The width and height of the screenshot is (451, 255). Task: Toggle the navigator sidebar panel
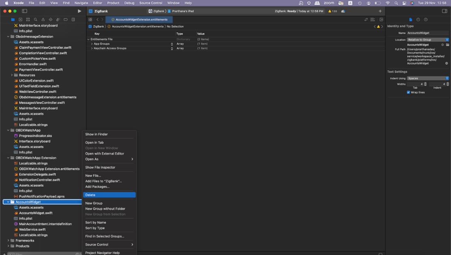point(24,11)
